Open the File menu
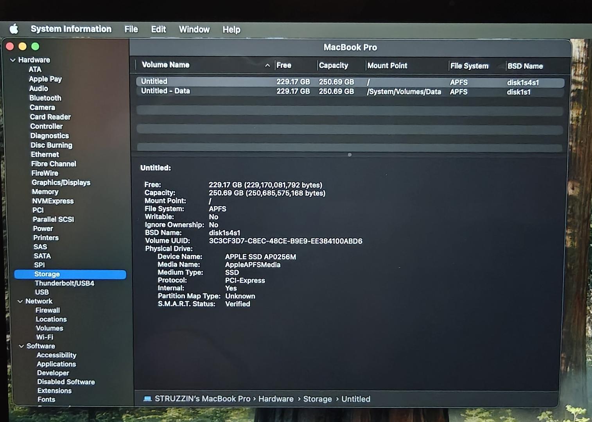 pos(131,29)
